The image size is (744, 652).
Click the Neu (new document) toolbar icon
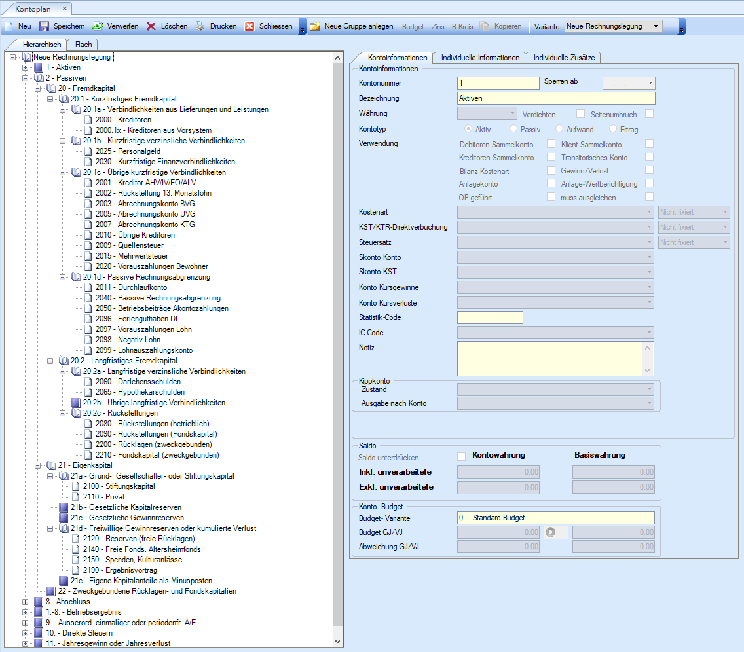click(x=9, y=26)
